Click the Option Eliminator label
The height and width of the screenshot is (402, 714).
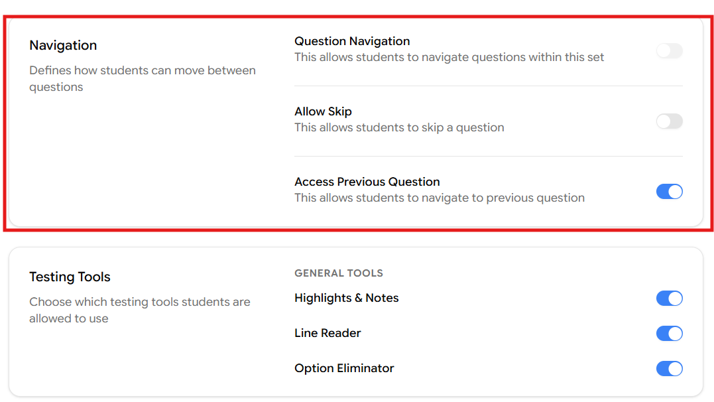pyautogui.click(x=344, y=368)
